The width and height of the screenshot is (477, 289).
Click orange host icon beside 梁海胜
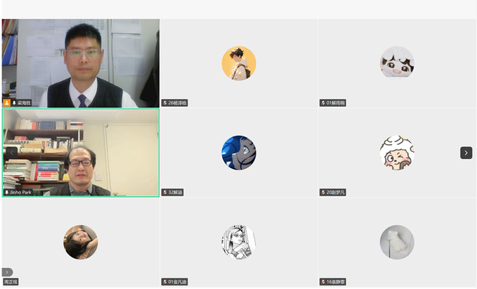pyautogui.click(x=7, y=103)
